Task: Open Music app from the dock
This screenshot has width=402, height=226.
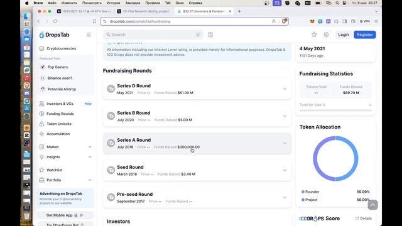Action: tap(26, 78)
